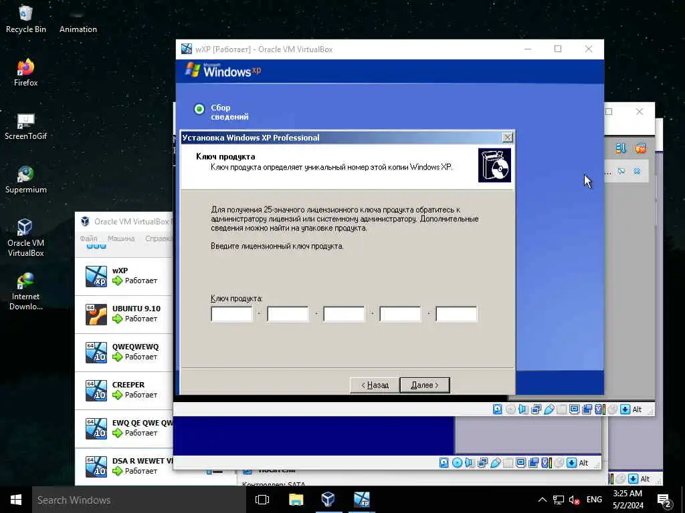Image resolution: width=685 pixels, height=513 pixels.
Task: Click USB indicator in status bar under wXP window
Action: pos(549,409)
